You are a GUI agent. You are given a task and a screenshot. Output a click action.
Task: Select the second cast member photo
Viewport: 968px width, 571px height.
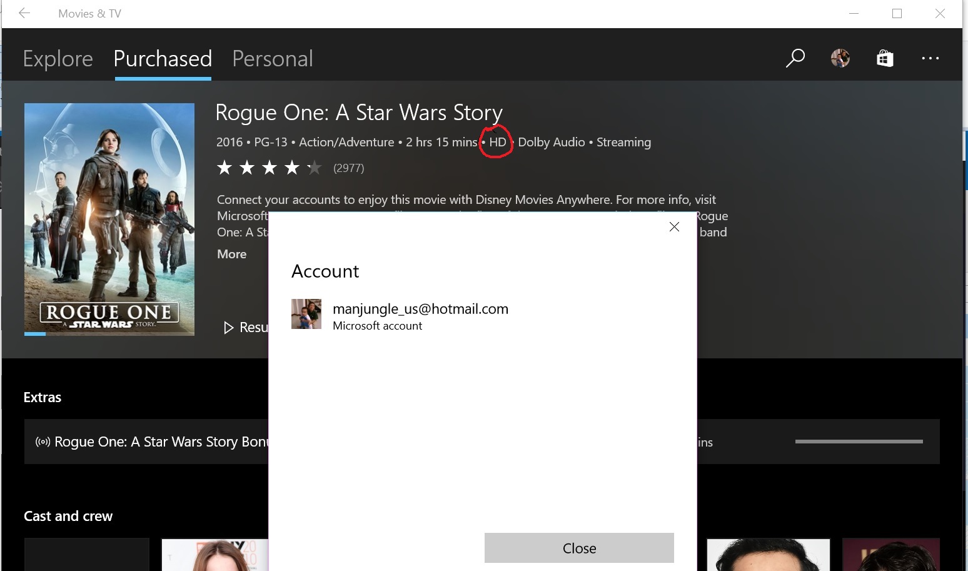[x=214, y=554]
